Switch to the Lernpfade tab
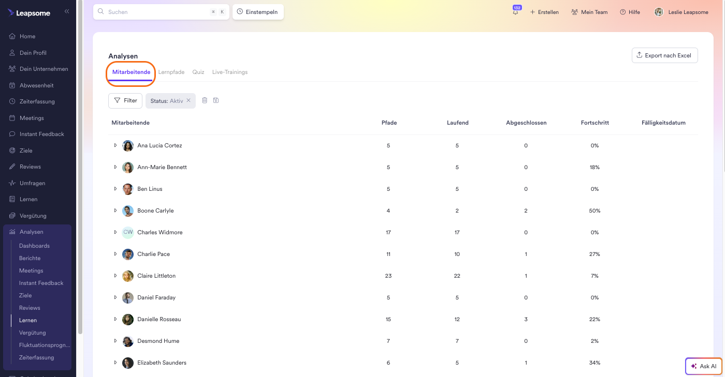 [x=171, y=72]
